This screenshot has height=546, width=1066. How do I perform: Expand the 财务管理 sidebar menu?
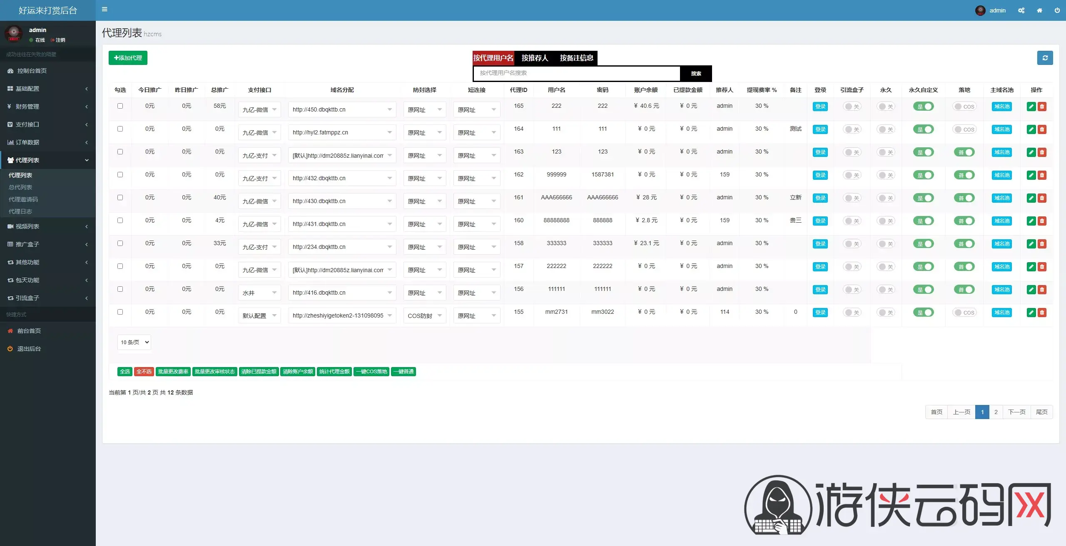coord(48,107)
